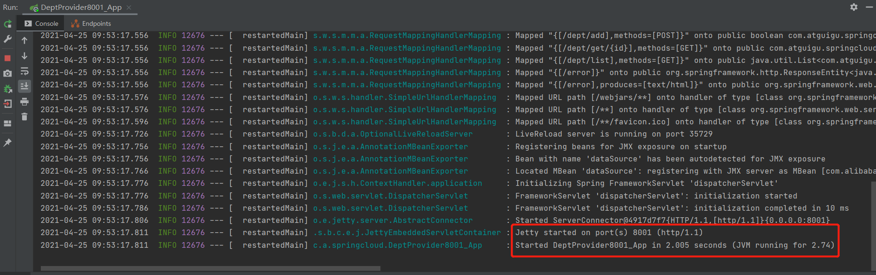
Task: Close the DeptProvider8001_App run tab
Action: point(129,8)
